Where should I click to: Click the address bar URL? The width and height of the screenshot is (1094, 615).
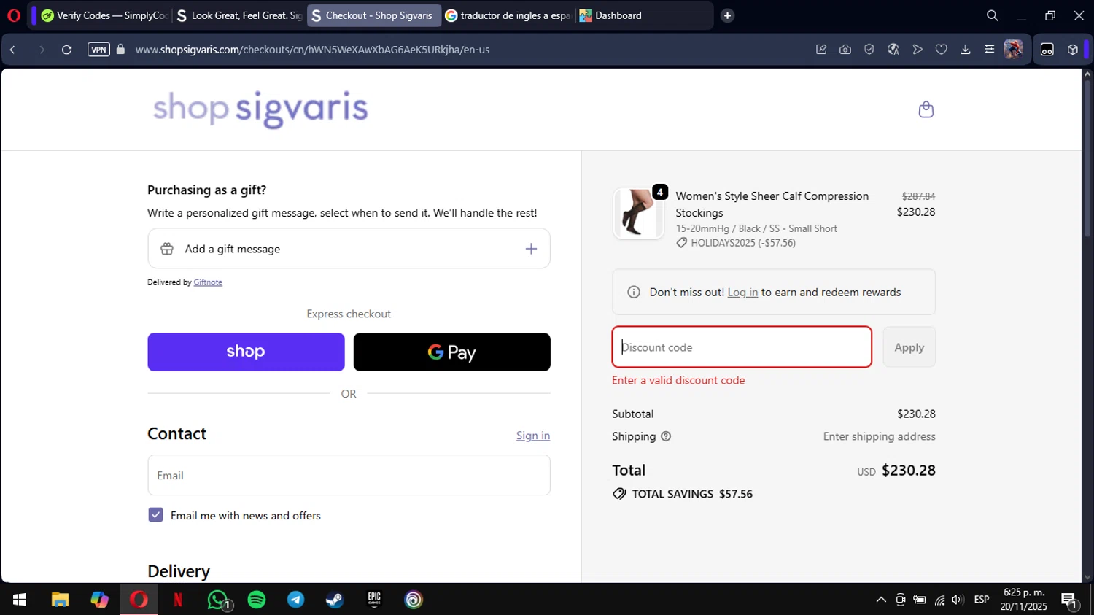point(312,50)
